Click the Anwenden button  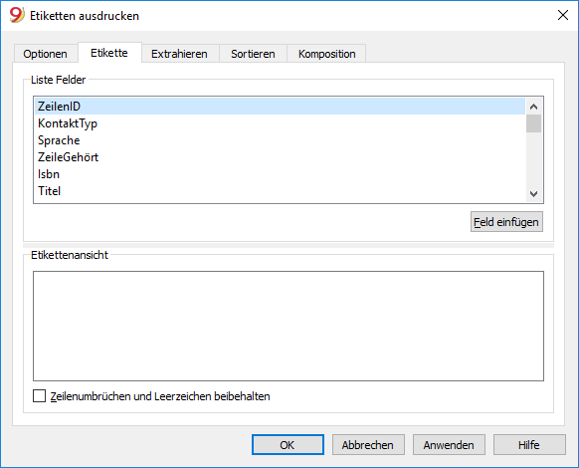449,445
